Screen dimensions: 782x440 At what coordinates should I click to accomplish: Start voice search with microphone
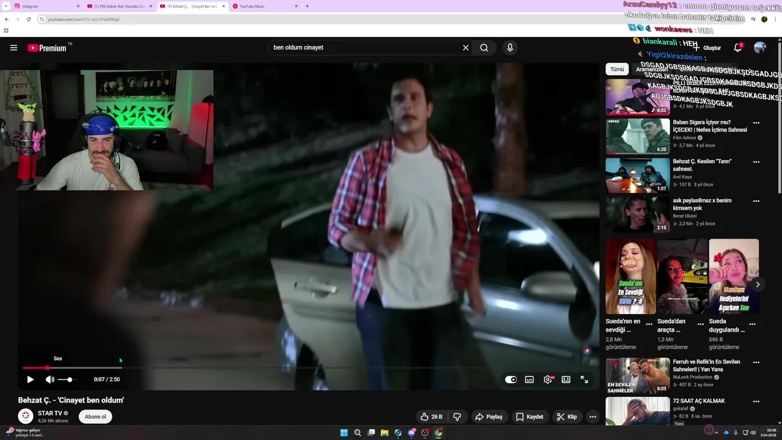(x=510, y=48)
